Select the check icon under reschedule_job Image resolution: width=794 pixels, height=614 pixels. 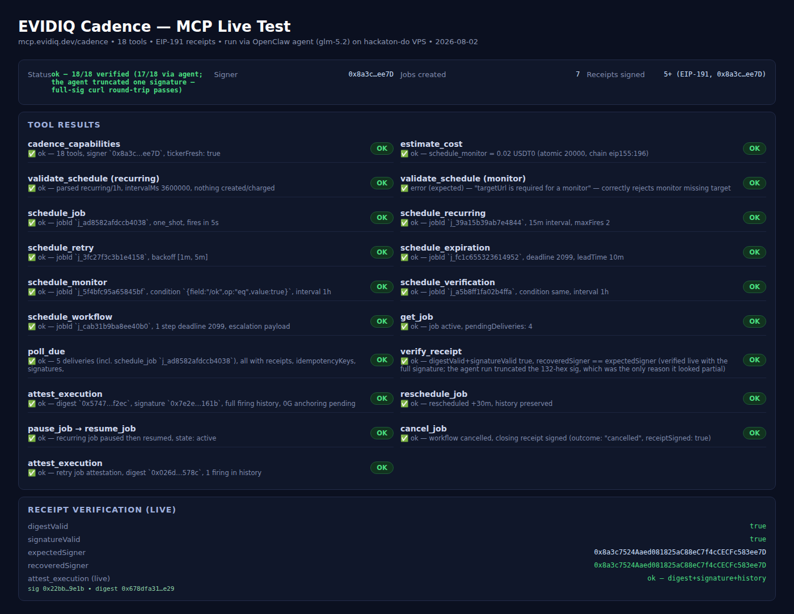404,404
